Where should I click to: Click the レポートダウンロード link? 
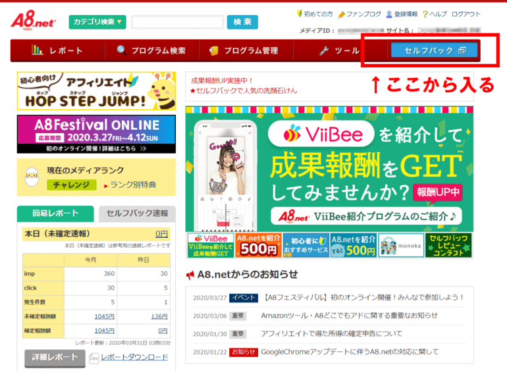coord(134,357)
